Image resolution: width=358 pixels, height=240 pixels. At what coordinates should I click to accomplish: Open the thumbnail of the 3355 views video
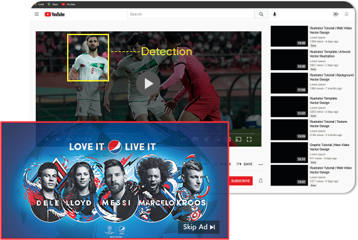[x=289, y=107]
